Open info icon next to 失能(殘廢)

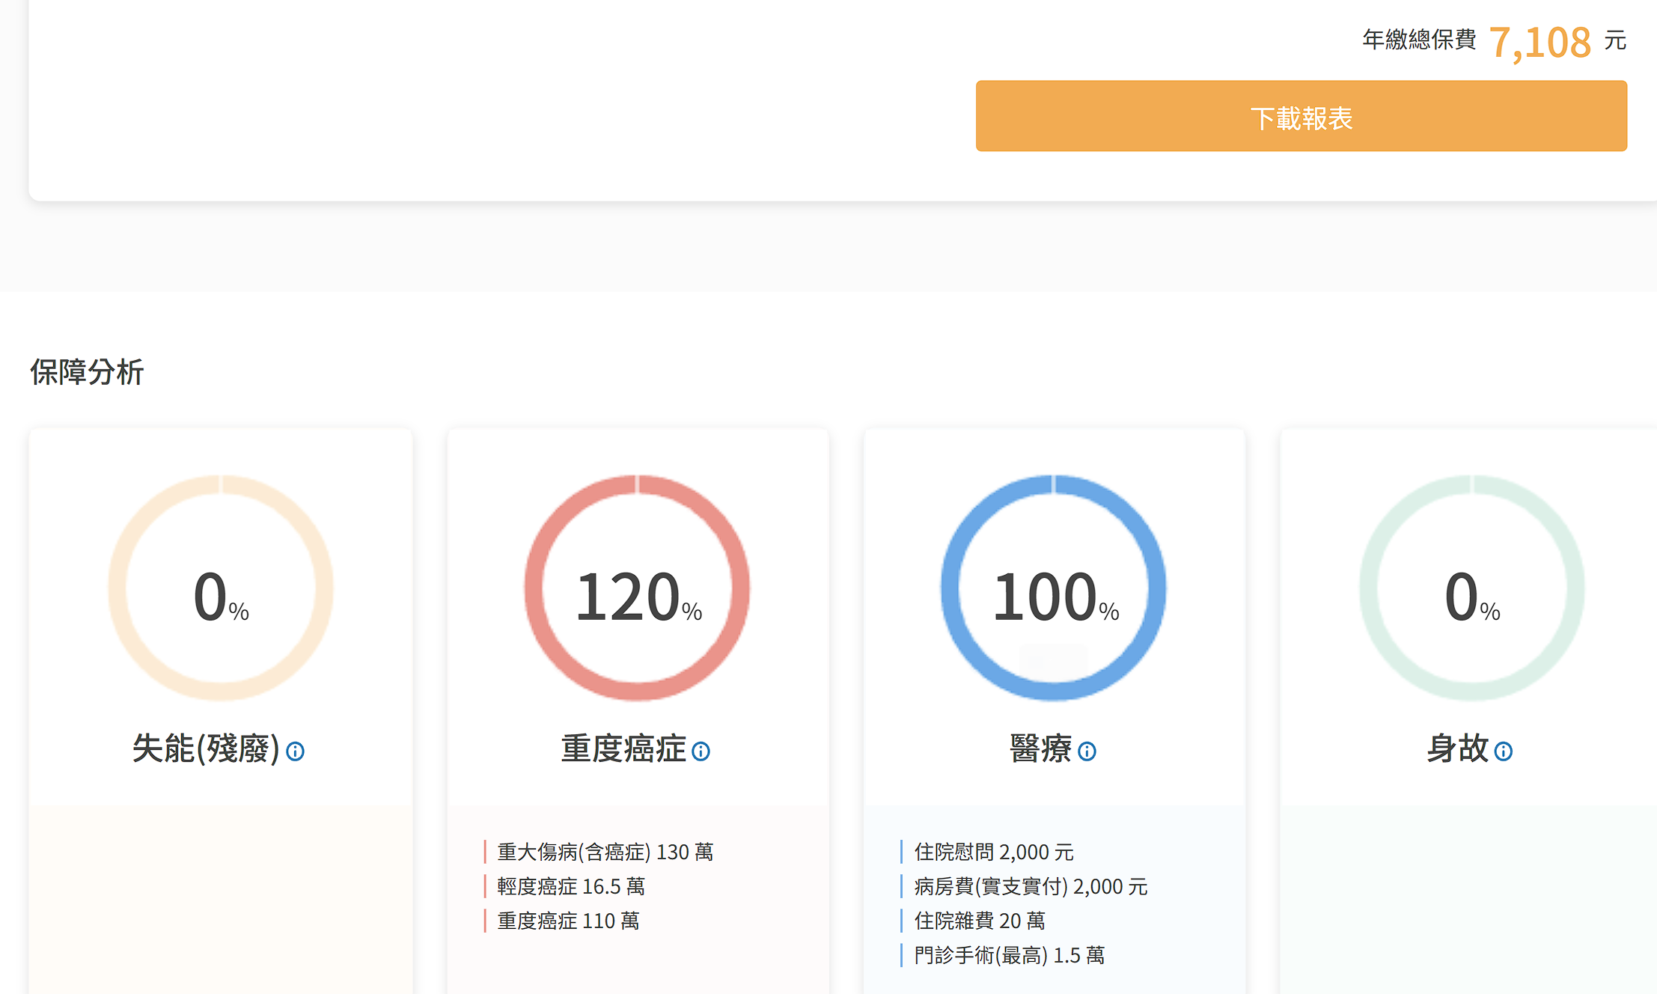(296, 751)
